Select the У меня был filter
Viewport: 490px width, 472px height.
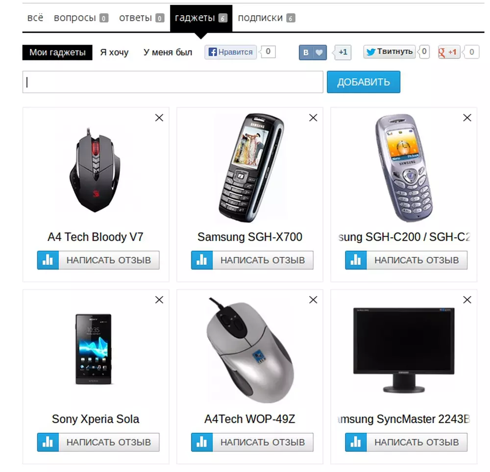click(x=168, y=52)
